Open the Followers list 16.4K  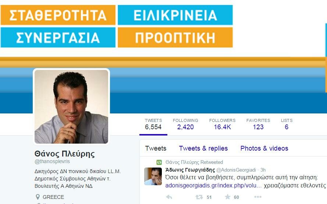pyautogui.click(x=222, y=124)
